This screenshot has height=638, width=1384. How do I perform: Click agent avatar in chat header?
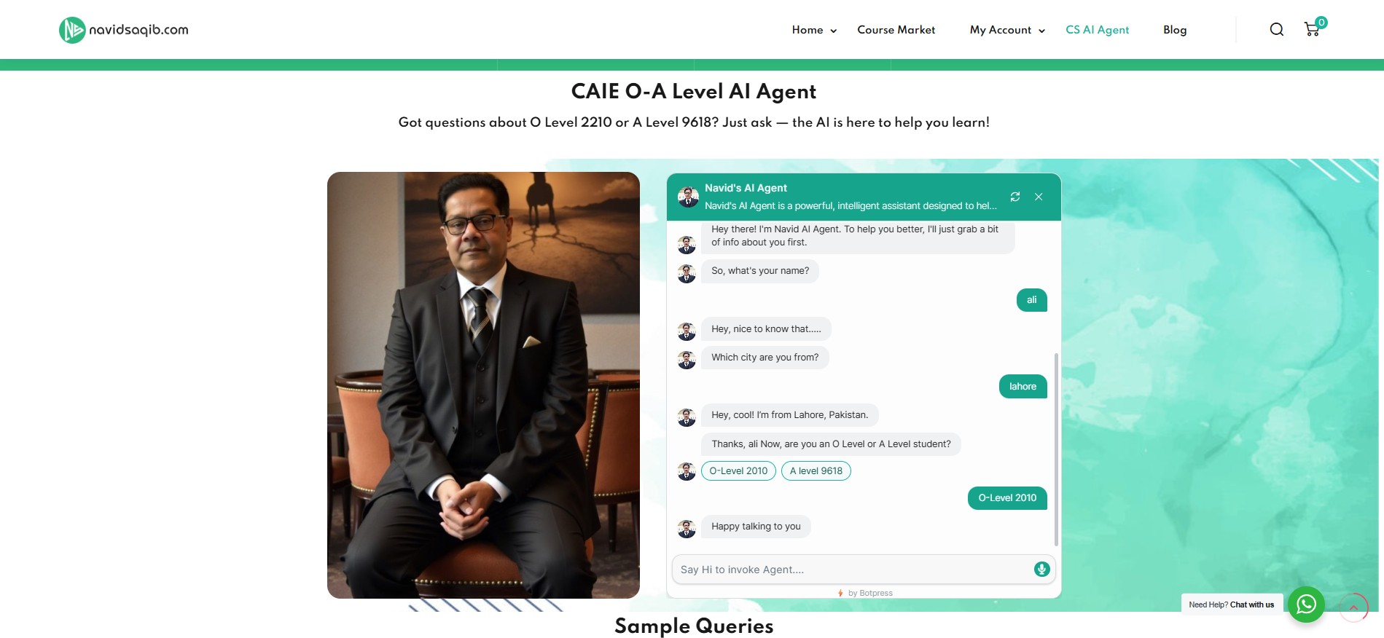688,197
